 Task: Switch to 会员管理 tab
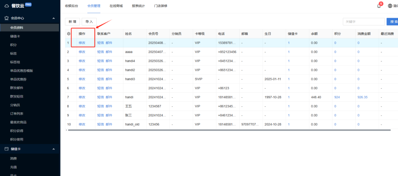94,6
